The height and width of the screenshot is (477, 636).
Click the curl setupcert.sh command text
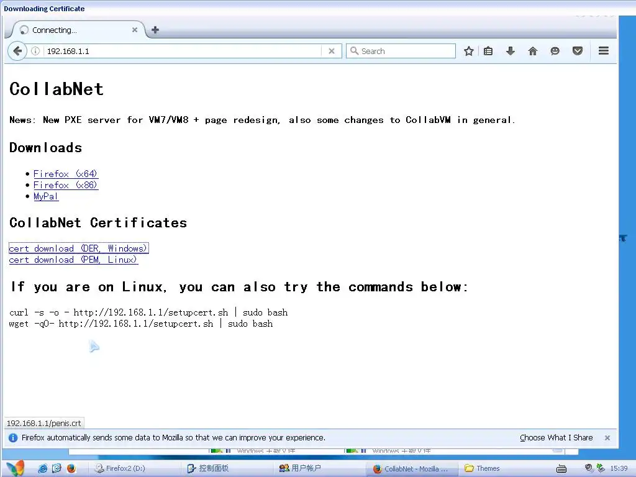point(148,312)
